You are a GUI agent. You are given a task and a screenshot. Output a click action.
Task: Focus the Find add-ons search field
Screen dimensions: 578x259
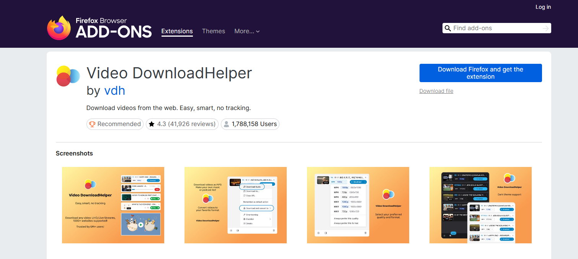(496, 28)
